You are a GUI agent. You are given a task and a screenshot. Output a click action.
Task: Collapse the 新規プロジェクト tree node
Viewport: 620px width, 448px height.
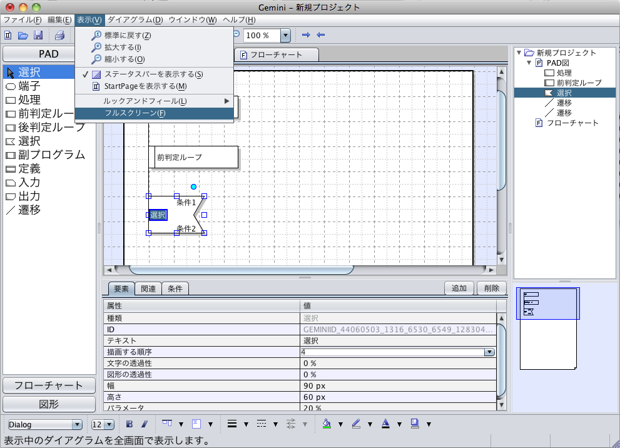[x=519, y=53]
